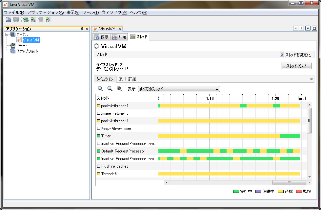The image size is (321, 210).
Task: Switch to the 詳細 view tab
Action: 132,79
